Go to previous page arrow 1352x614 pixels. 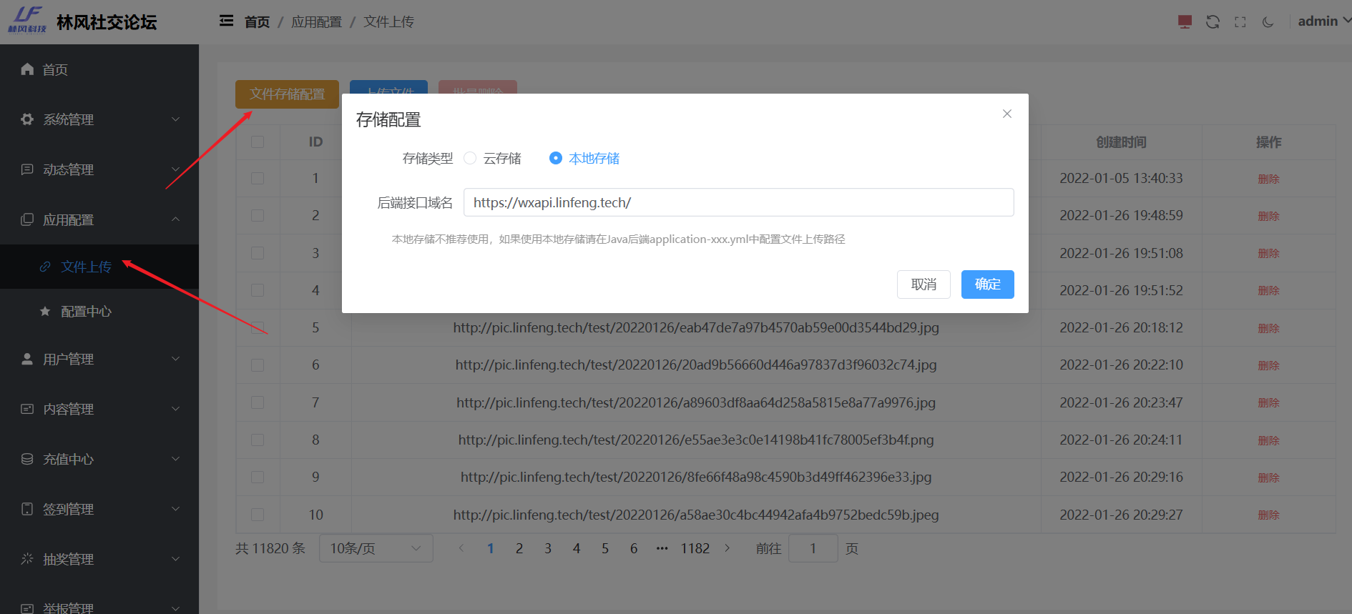click(x=461, y=548)
